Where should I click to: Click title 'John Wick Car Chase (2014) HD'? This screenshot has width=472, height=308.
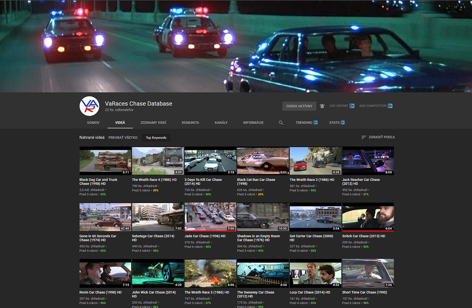154,294
